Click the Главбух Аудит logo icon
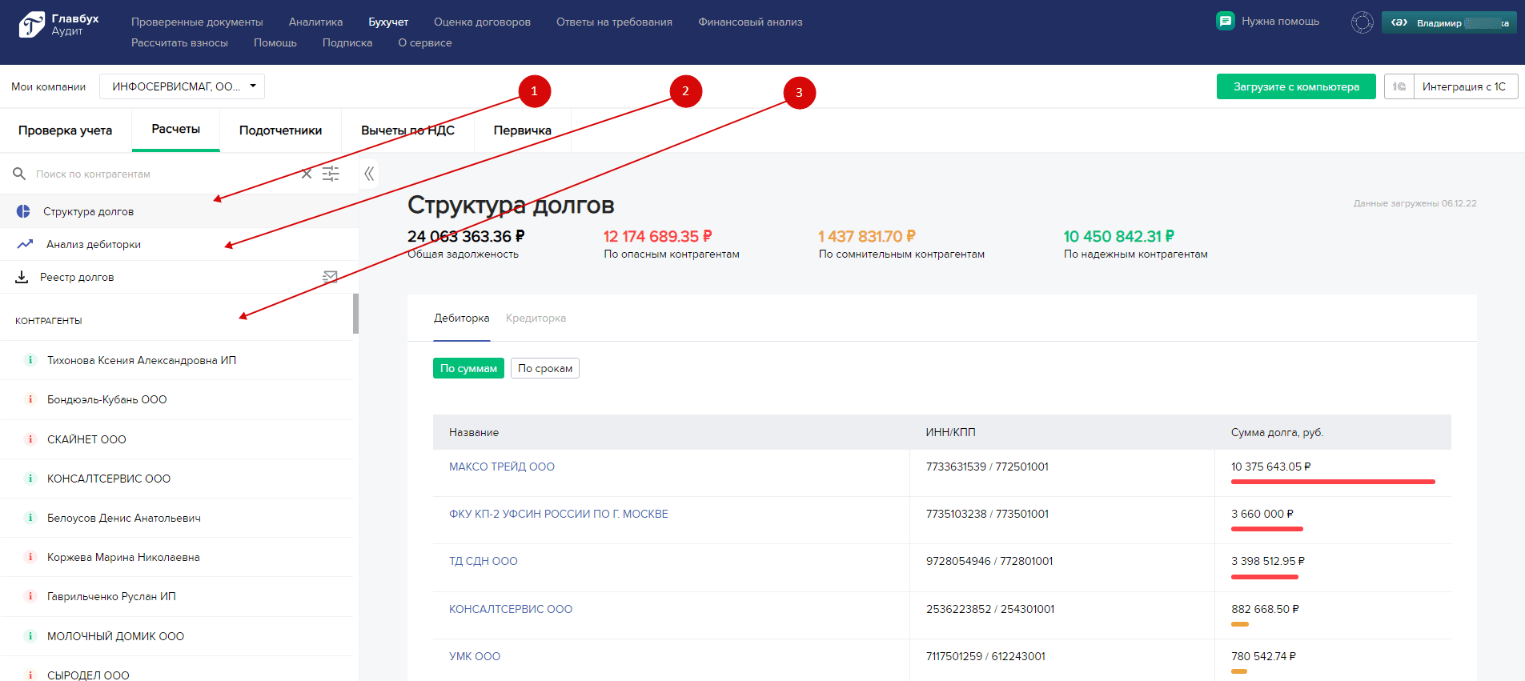 tap(32, 25)
